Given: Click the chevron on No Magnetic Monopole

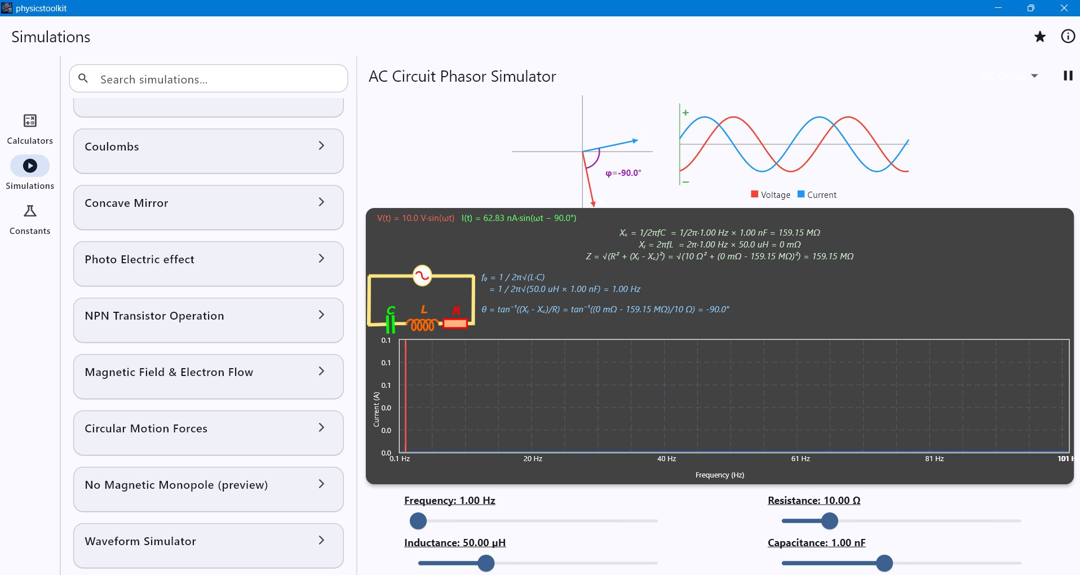Looking at the screenshot, I should [321, 484].
